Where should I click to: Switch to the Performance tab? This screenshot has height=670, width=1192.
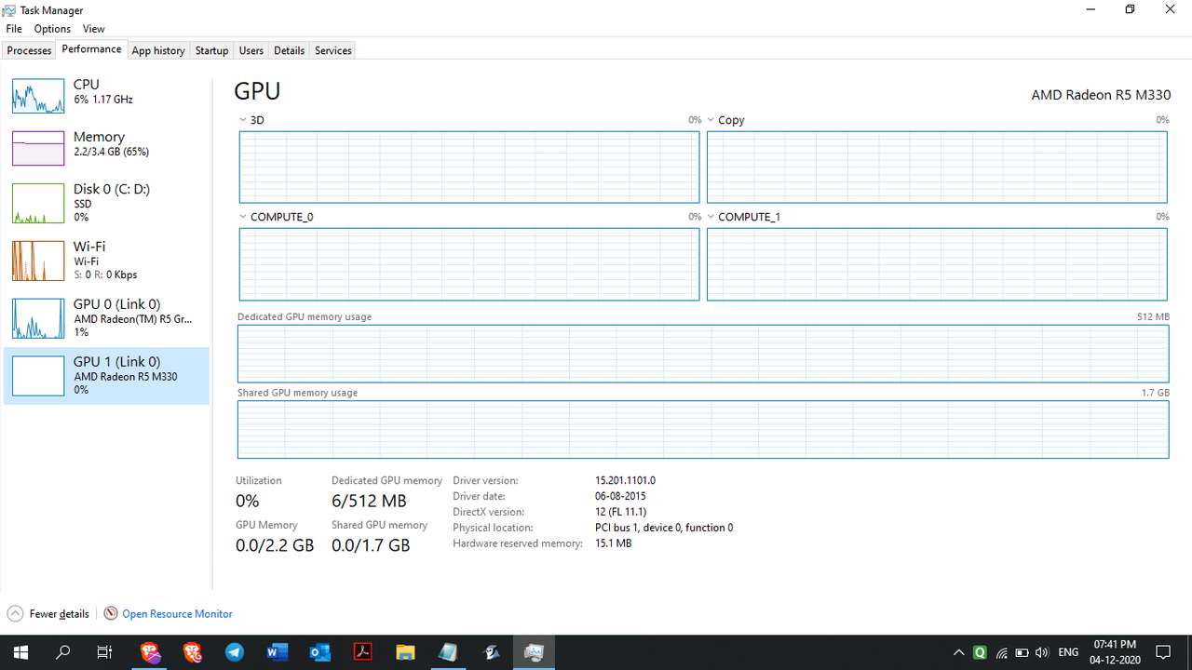click(91, 49)
